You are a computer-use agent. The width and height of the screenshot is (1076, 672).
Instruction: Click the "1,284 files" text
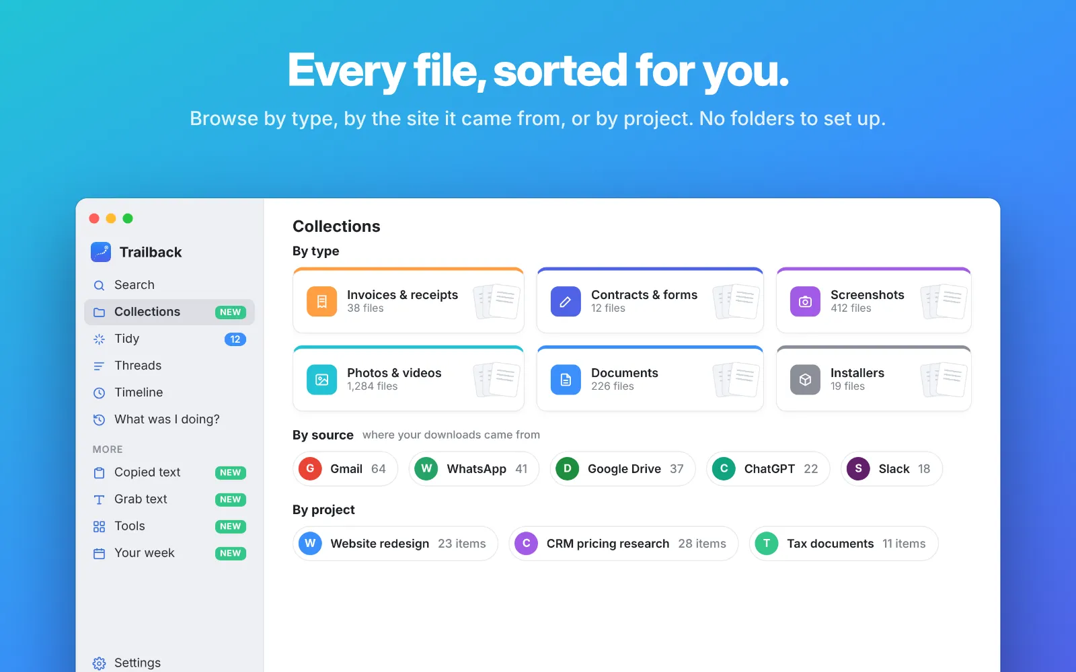coord(372,386)
